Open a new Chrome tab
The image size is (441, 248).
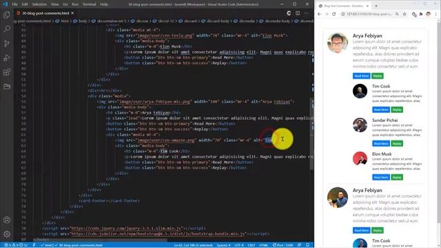[x=376, y=6]
